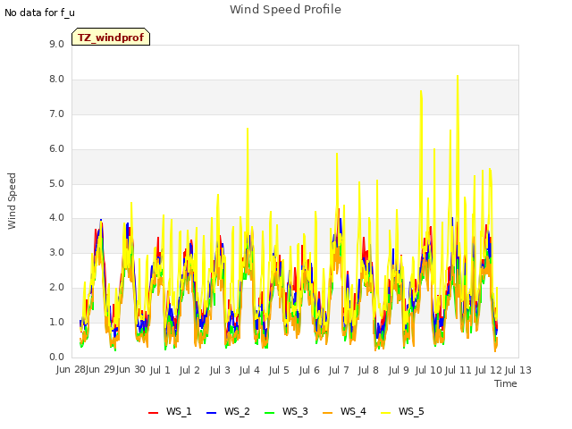Click the yellow WS_5 legend swatch
Image resolution: width=572 pixels, height=429 pixels.
(x=386, y=413)
